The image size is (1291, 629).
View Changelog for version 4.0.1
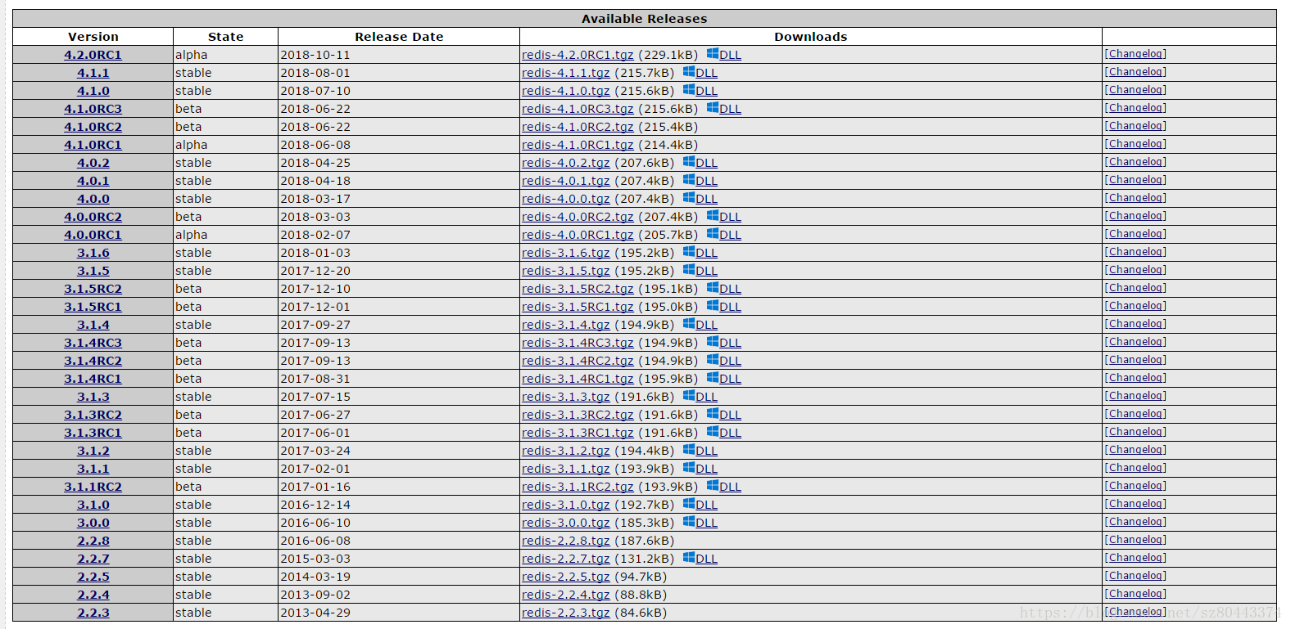pos(1135,180)
